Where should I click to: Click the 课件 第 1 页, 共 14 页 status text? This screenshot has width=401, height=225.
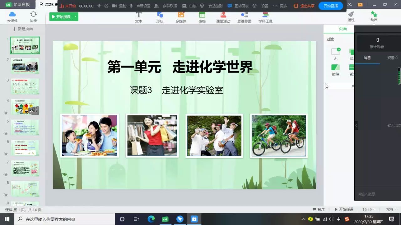[23, 210]
